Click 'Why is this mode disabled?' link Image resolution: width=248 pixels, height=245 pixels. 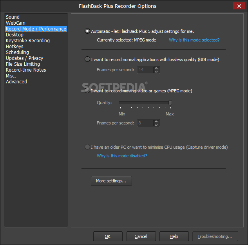pos(122,156)
